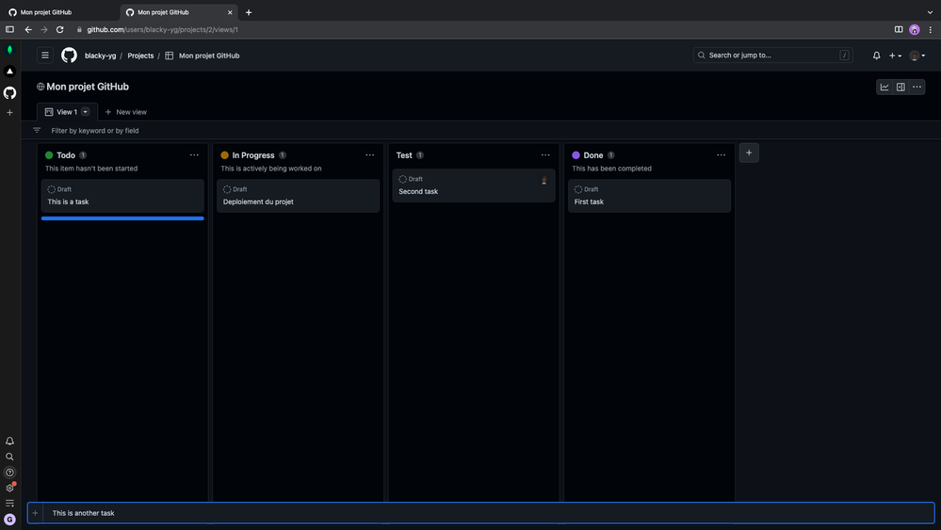
Task: Click the browser address bar URL
Action: click(163, 29)
